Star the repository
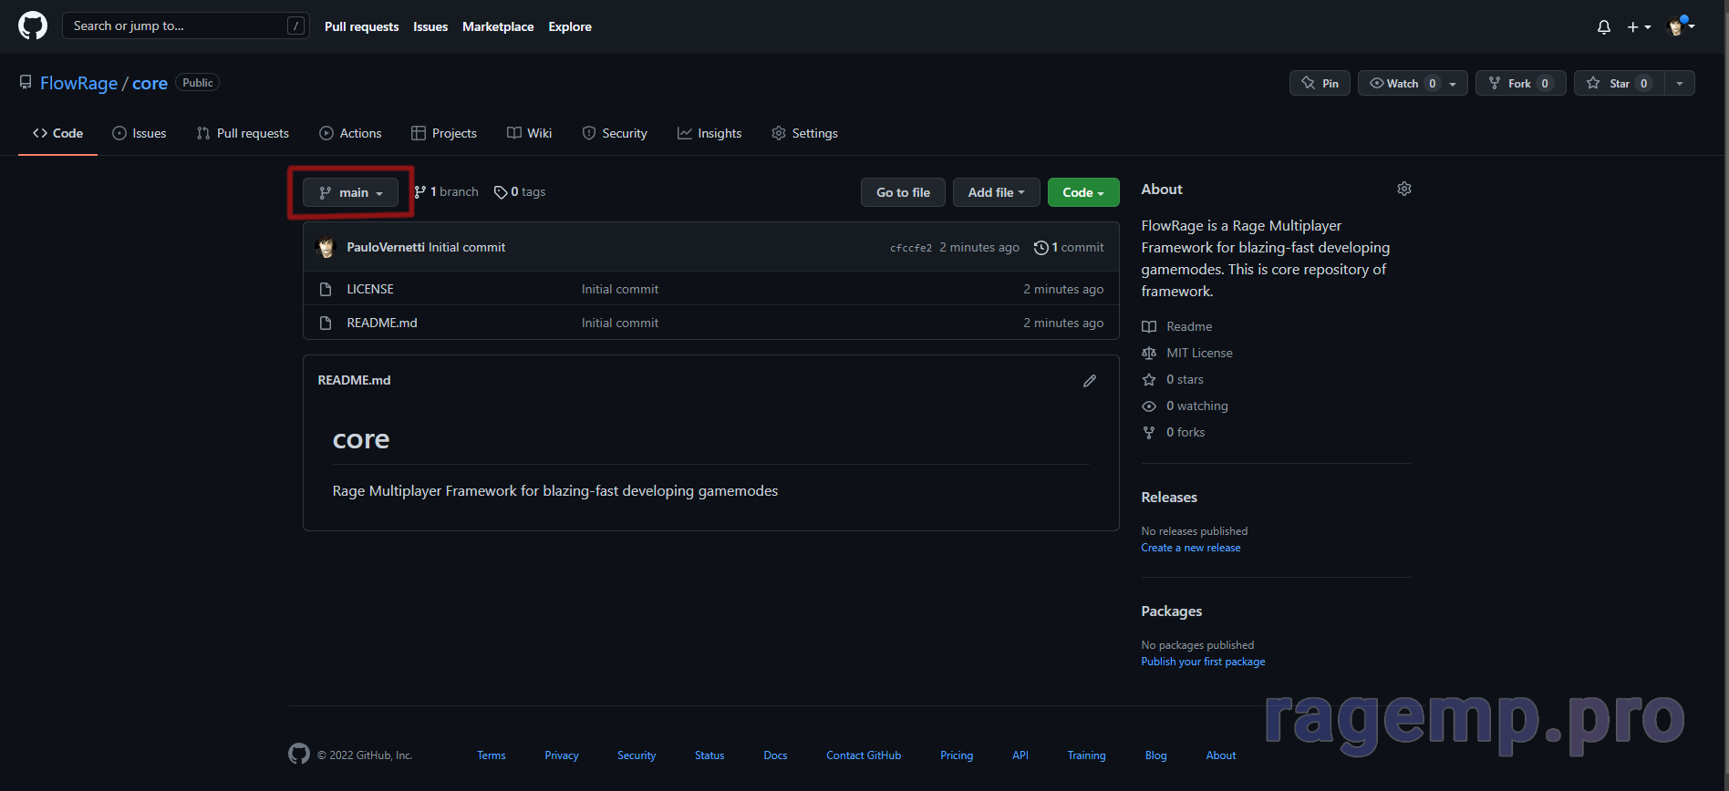The image size is (1729, 791). point(1619,83)
